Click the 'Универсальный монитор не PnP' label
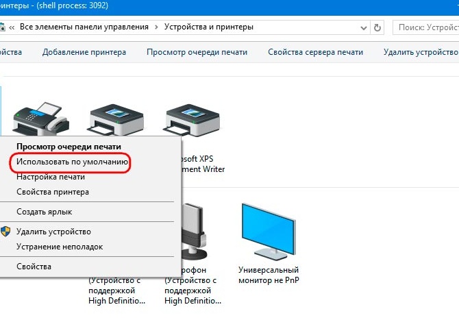The height and width of the screenshot is (333, 459). pyautogui.click(x=269, y=275)
